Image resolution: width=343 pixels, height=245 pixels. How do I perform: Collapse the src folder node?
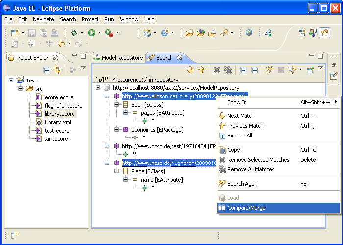pos(21,88)
